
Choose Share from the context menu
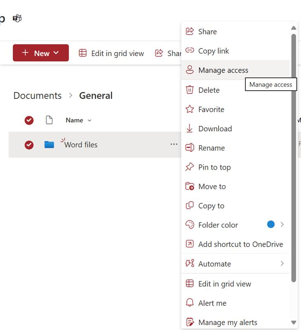coord(235,31)
